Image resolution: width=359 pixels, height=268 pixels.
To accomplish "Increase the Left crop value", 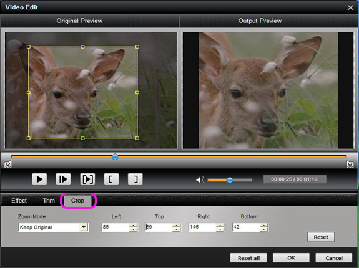I will coord(133,225).
